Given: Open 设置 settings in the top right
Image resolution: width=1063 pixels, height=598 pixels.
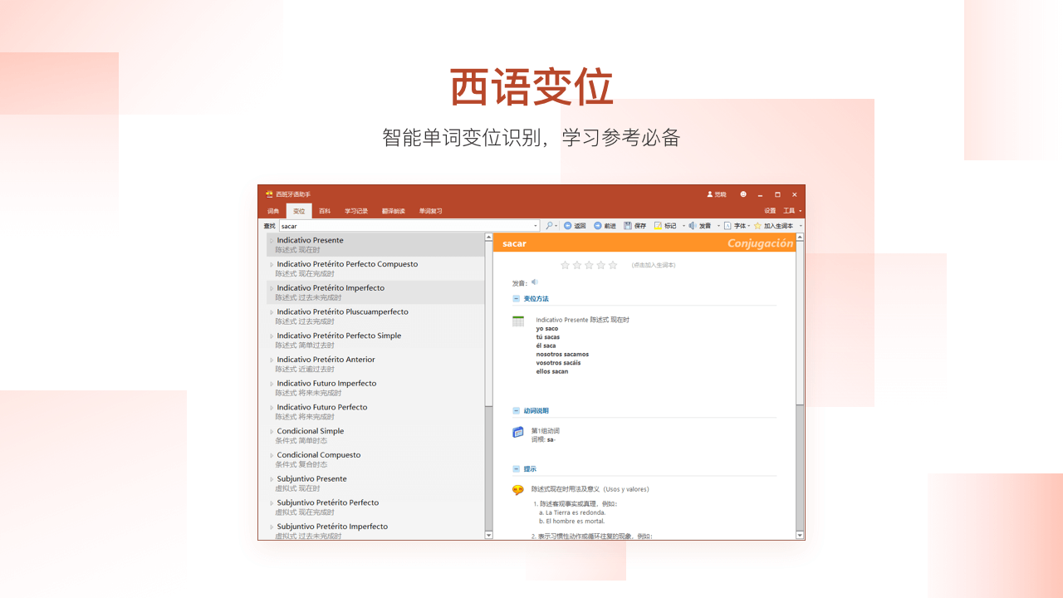Looking at the screenshot, I should click(769, 210).
